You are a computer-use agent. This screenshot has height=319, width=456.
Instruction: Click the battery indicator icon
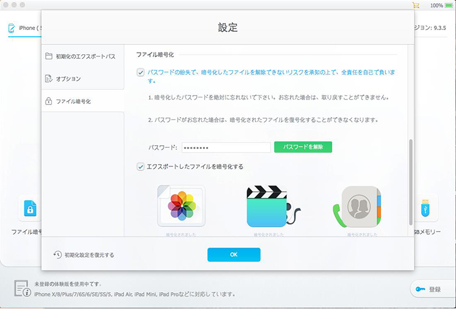click(x=449, y=6)
